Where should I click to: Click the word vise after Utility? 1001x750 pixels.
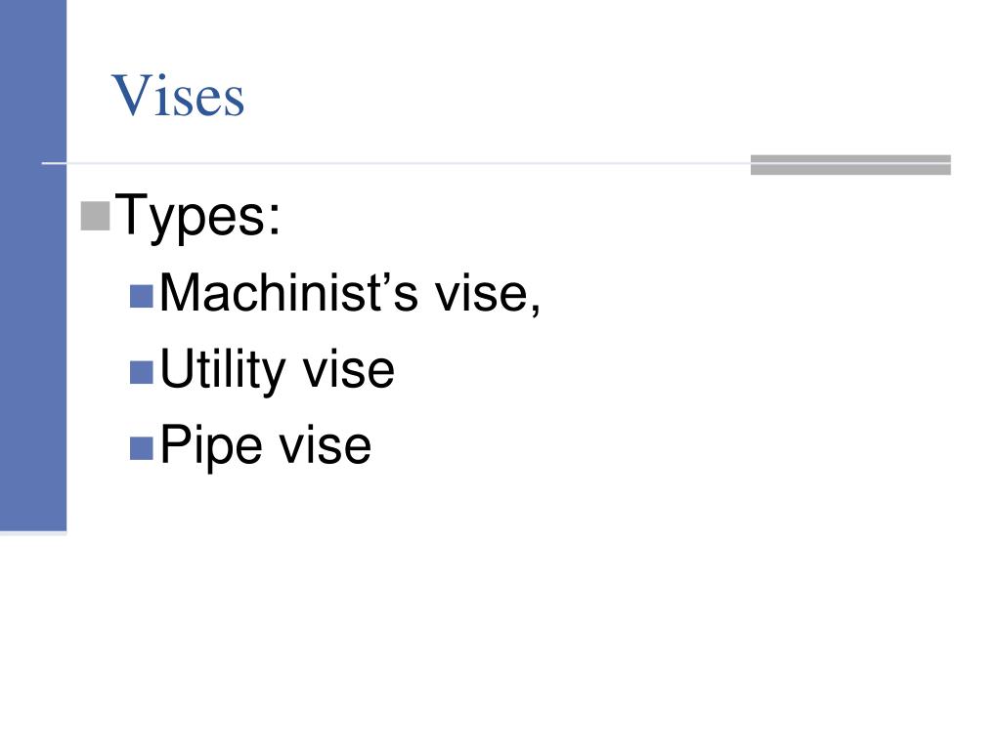click(x=349, y=370)
